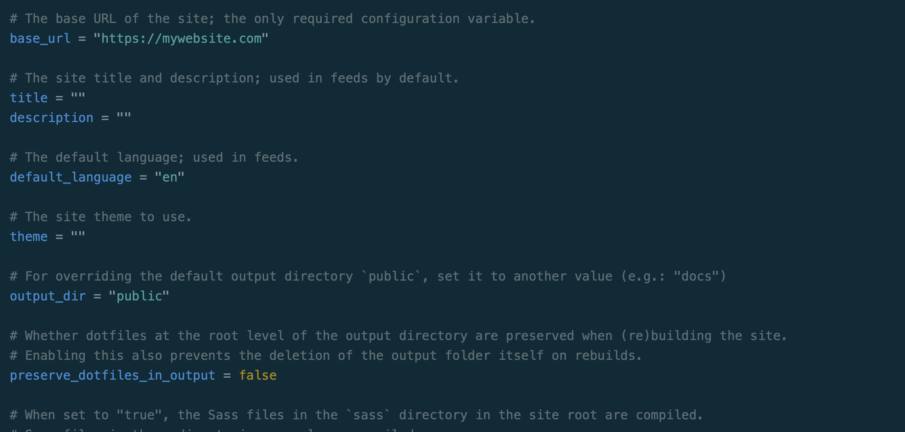Click the "public" output_dir value
This screenshot has width=905, height=432.
139,296
